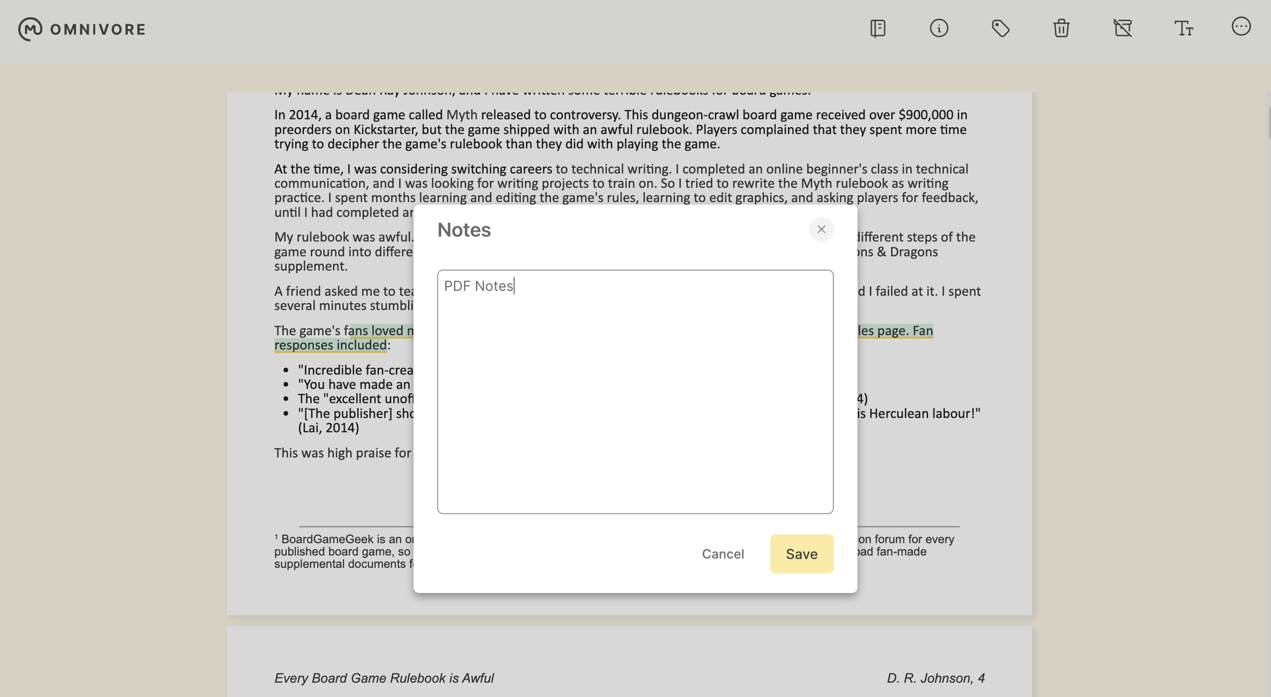
Task: Focus the PDF Notes text area
Action: [x=635, y=392]
